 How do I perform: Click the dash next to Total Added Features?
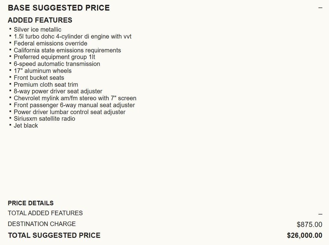coord(320,214)
